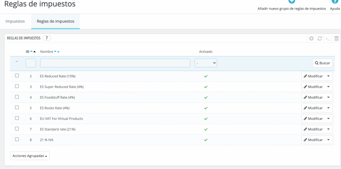Click the ES Books Rate (4%) name
Image resolution: width=341 pixels, height=169 pixels.
pyautogui.click(x=55, y=108)
